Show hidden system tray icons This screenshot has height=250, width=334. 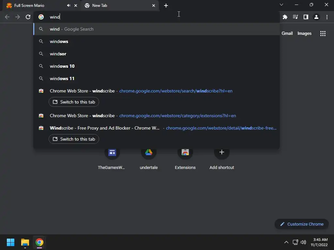point(286,242)
